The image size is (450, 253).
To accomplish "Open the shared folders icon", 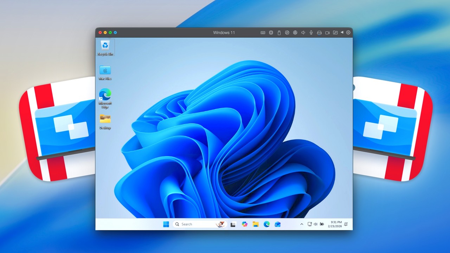I will click(335, 33).
